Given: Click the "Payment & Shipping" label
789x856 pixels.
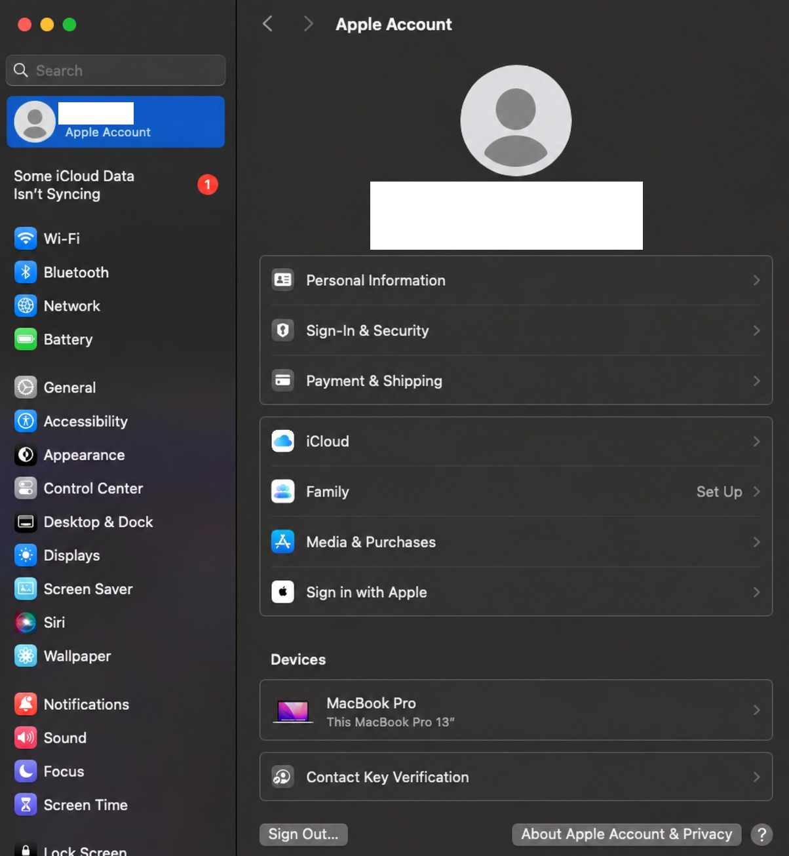Looking at the screenshot, I should point(374,381).
